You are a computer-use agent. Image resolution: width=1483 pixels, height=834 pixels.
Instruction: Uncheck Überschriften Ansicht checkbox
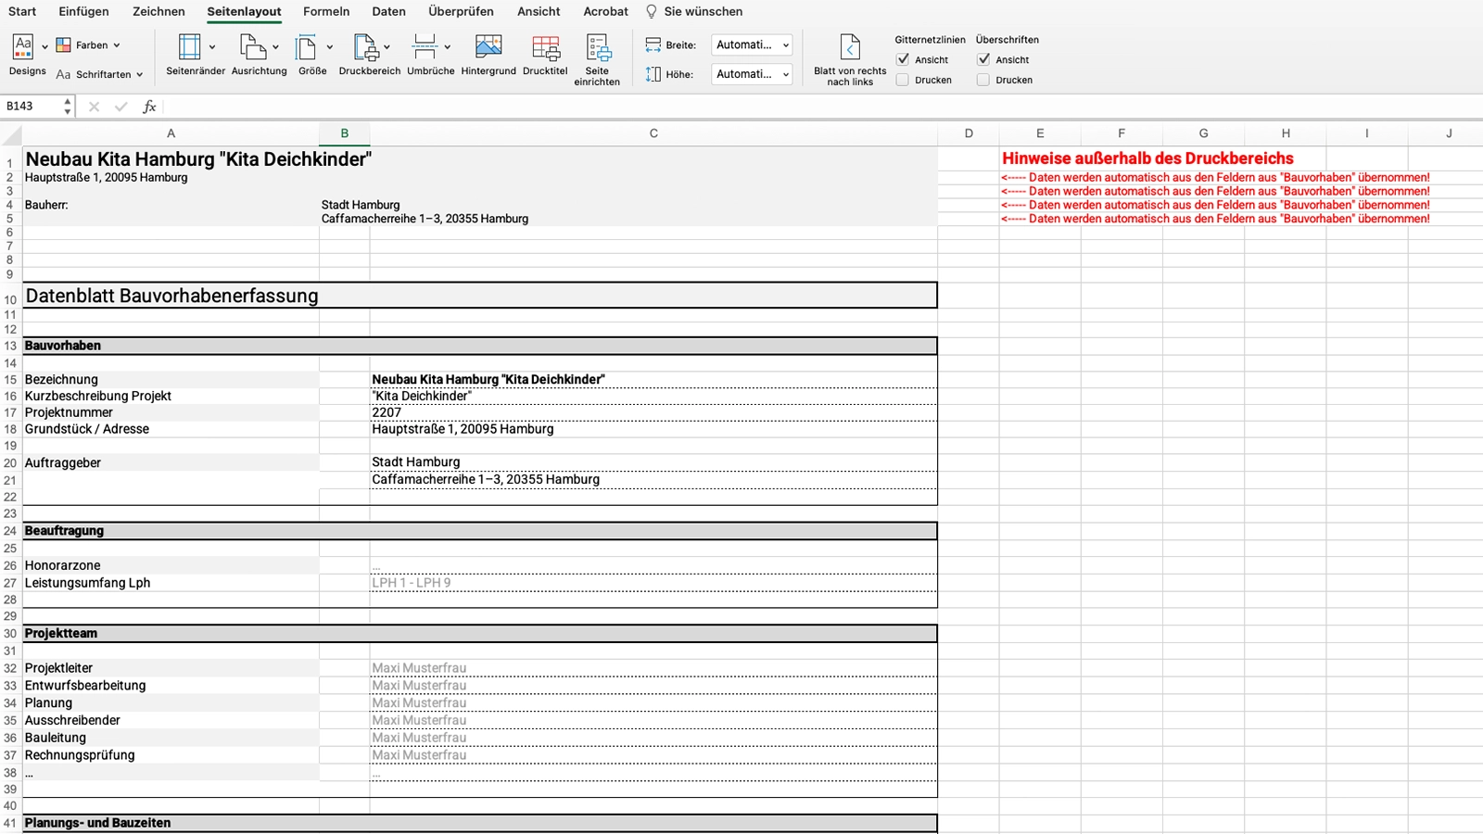pyautogui.click(x=983, y=59)
